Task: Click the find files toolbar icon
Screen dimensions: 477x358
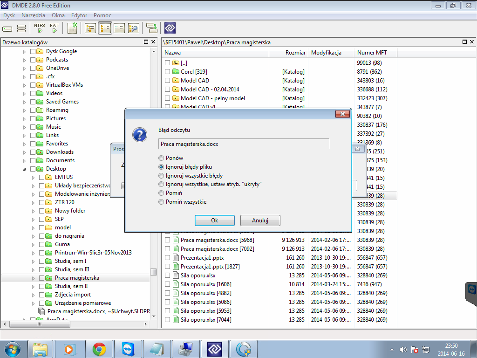Action: 134,28
